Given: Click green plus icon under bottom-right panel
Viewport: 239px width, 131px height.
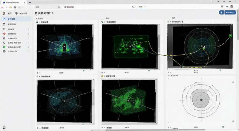Looking at the screenshot, I should click(x=223, y=127).
